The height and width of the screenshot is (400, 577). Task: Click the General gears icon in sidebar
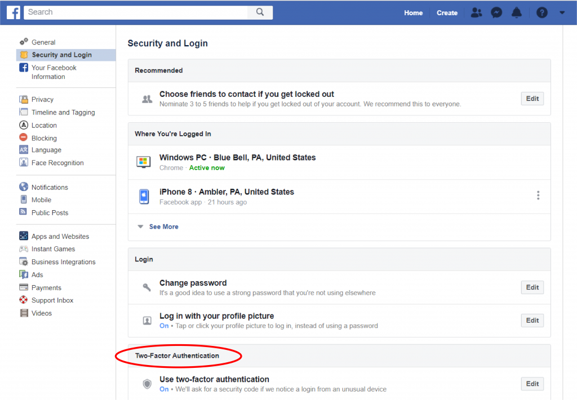pos(24,41)
